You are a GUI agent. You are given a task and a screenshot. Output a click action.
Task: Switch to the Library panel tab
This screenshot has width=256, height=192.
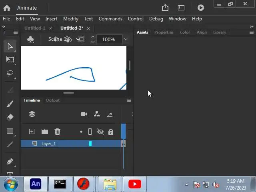coord(220,32)
